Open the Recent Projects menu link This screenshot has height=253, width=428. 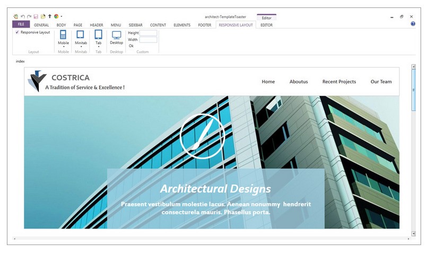pyautogui.click(x=339, y=82)
